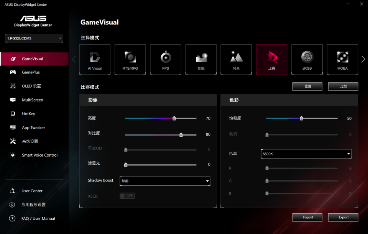Open GamePlus in the sidebar
368x234 pixels.
(x=31, y=72)
